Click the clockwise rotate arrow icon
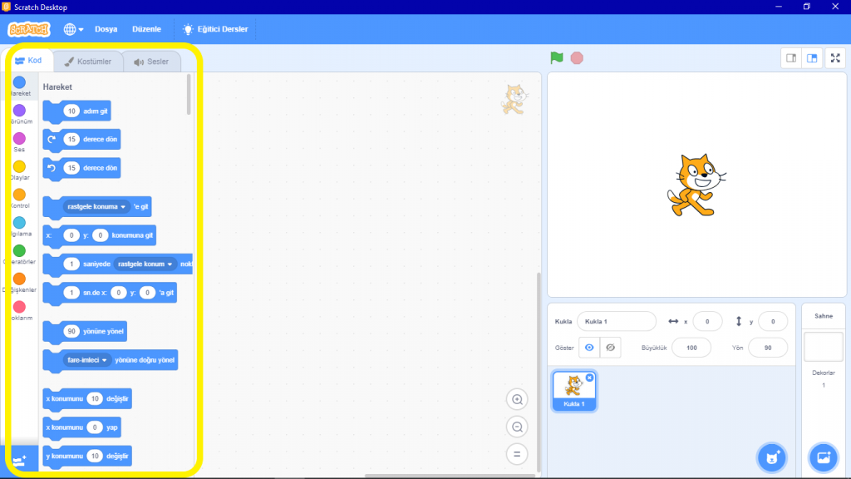The width and height of the screenshot is (851, 479). click(x=52, y=140)
